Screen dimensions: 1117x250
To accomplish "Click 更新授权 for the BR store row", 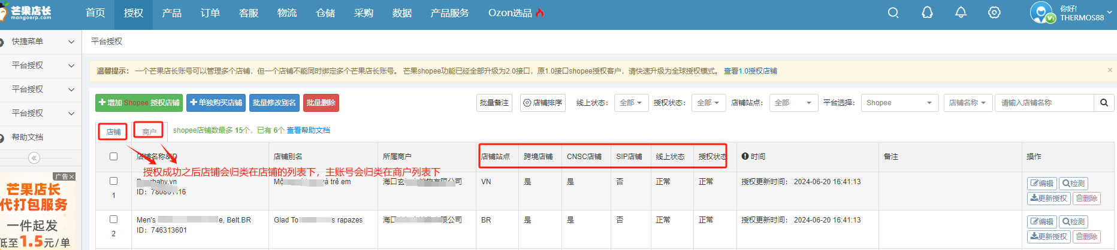I will point(1049,236).
